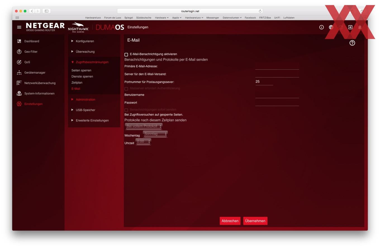Open the Hardware bookmarks folder dropdown

[161, 18]
